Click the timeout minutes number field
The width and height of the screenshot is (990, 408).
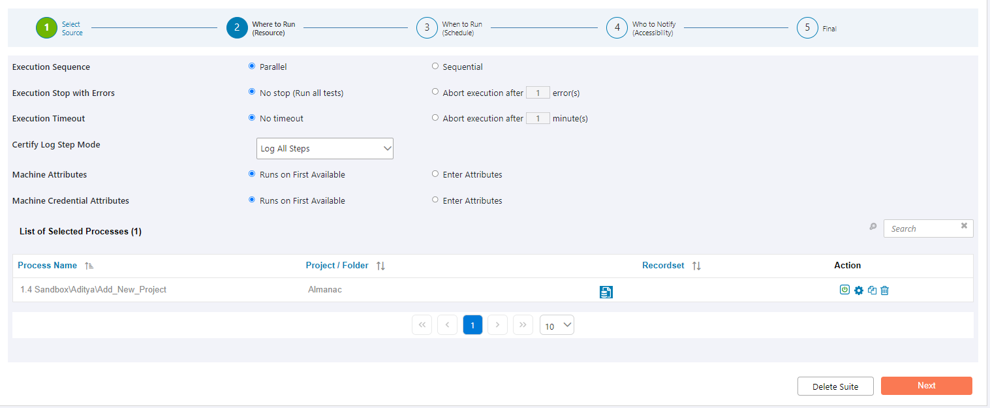click(538, 119)
